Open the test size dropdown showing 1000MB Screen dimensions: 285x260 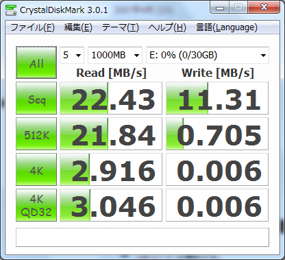click(115, 55)
